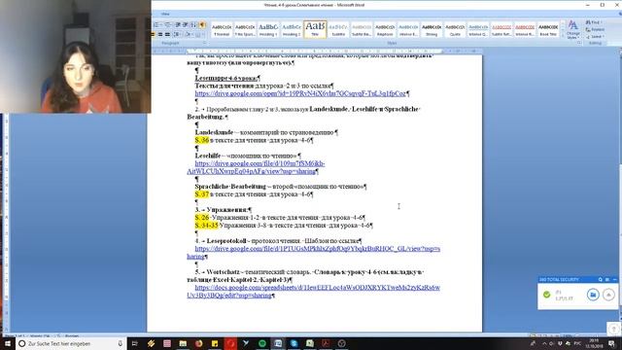The width and height of the screenshot is (622, 350).
Task: Click the green check status in 360 popup
Action: pos(546,295)
